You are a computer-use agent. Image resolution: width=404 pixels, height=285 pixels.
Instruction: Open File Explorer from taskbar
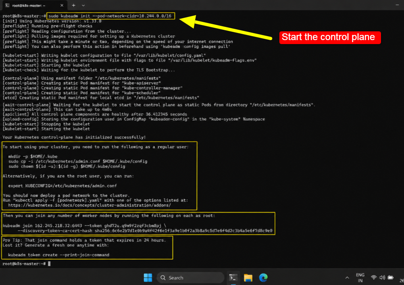248,278
